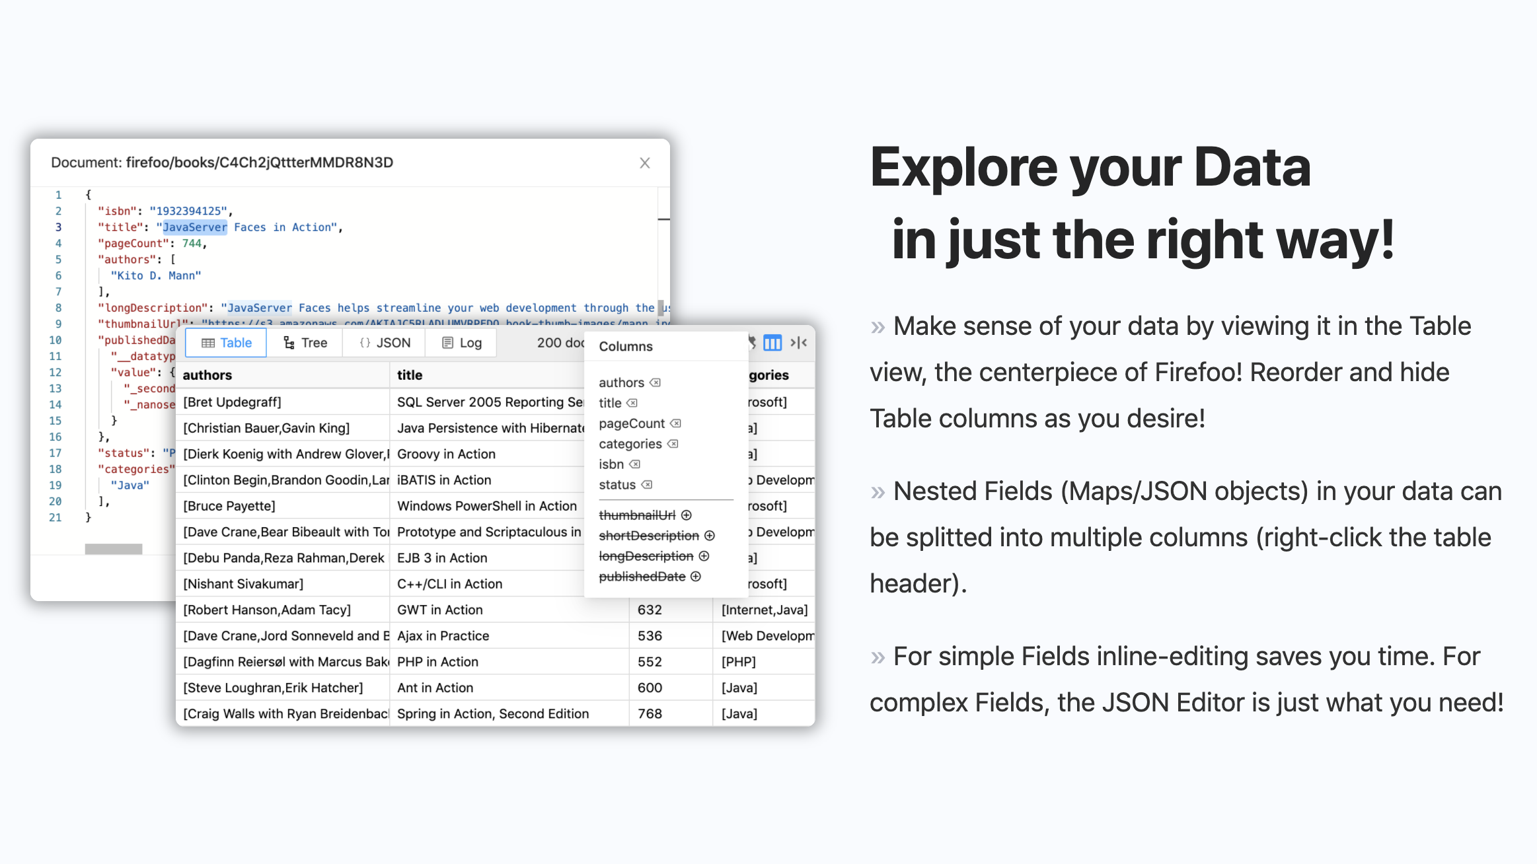Show the shortDescription column
The width and height of the screenshot is (1537, 864).
[710, 536]
